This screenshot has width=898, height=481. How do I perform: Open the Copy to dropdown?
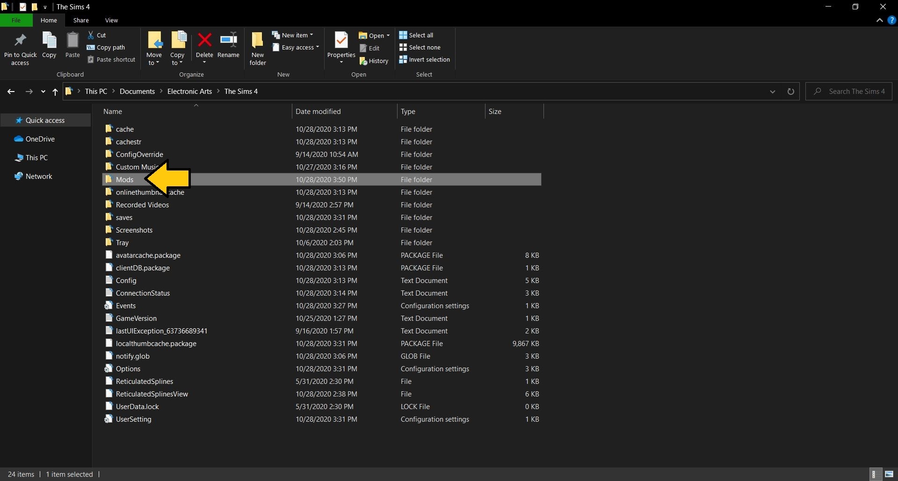point(177,63)
